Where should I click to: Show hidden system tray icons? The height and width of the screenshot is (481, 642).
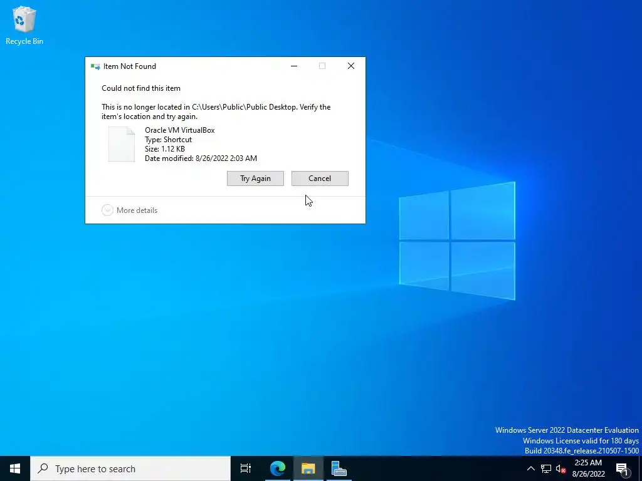click(x=530, y=468)
